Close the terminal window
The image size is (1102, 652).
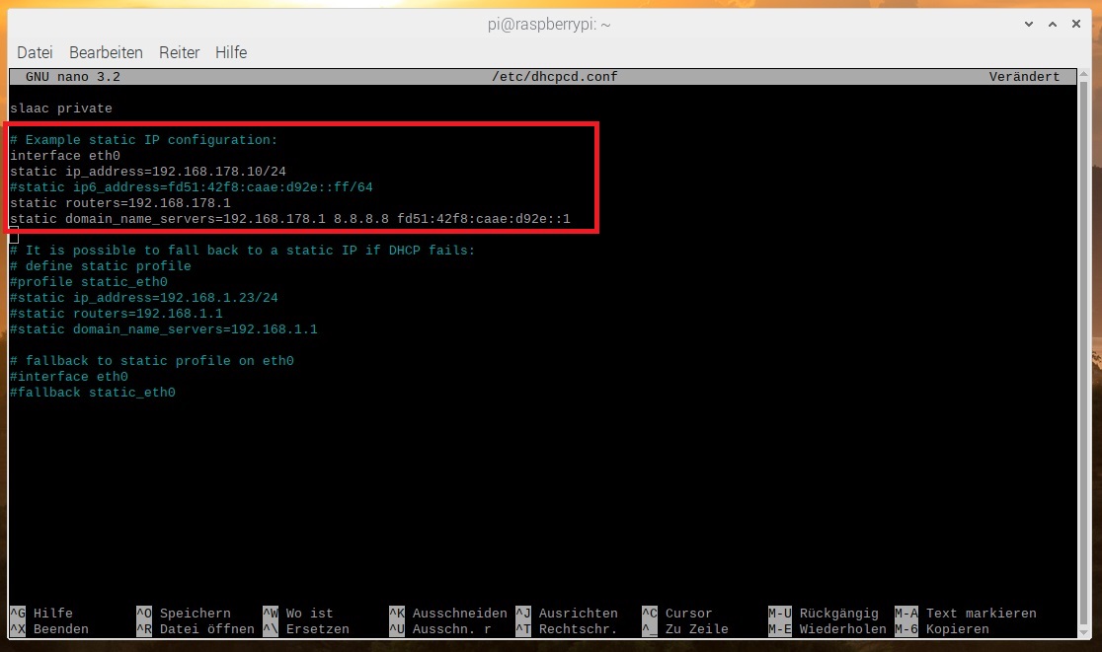[1078, 23]
